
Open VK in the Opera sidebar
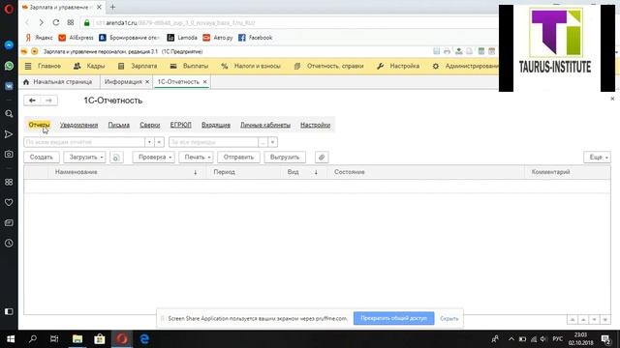click(9, 86)
